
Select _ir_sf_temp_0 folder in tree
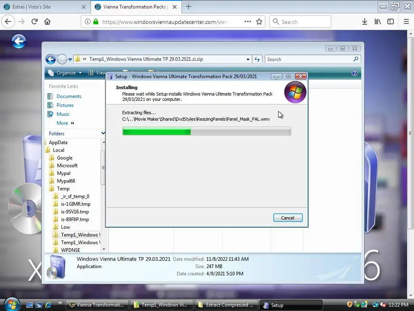[x=75, y=196]
